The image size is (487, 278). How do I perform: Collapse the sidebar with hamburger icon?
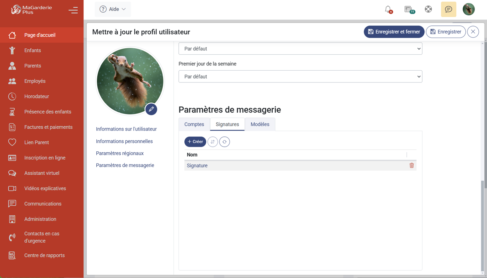pyautogui.click(x=73, y=10)
